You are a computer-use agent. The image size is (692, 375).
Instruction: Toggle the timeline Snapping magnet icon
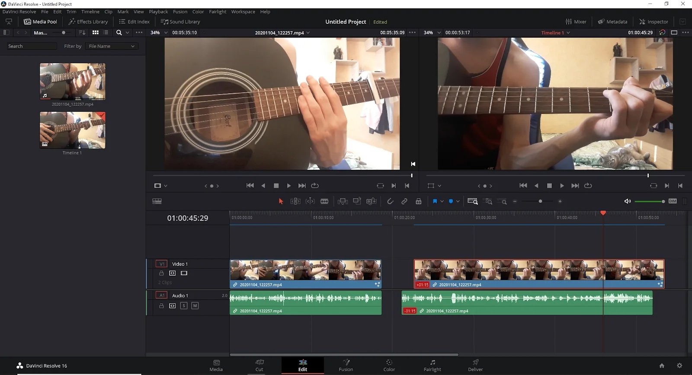point(390,202)
